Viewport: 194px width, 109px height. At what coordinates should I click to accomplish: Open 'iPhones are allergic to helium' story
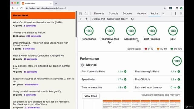29,33
